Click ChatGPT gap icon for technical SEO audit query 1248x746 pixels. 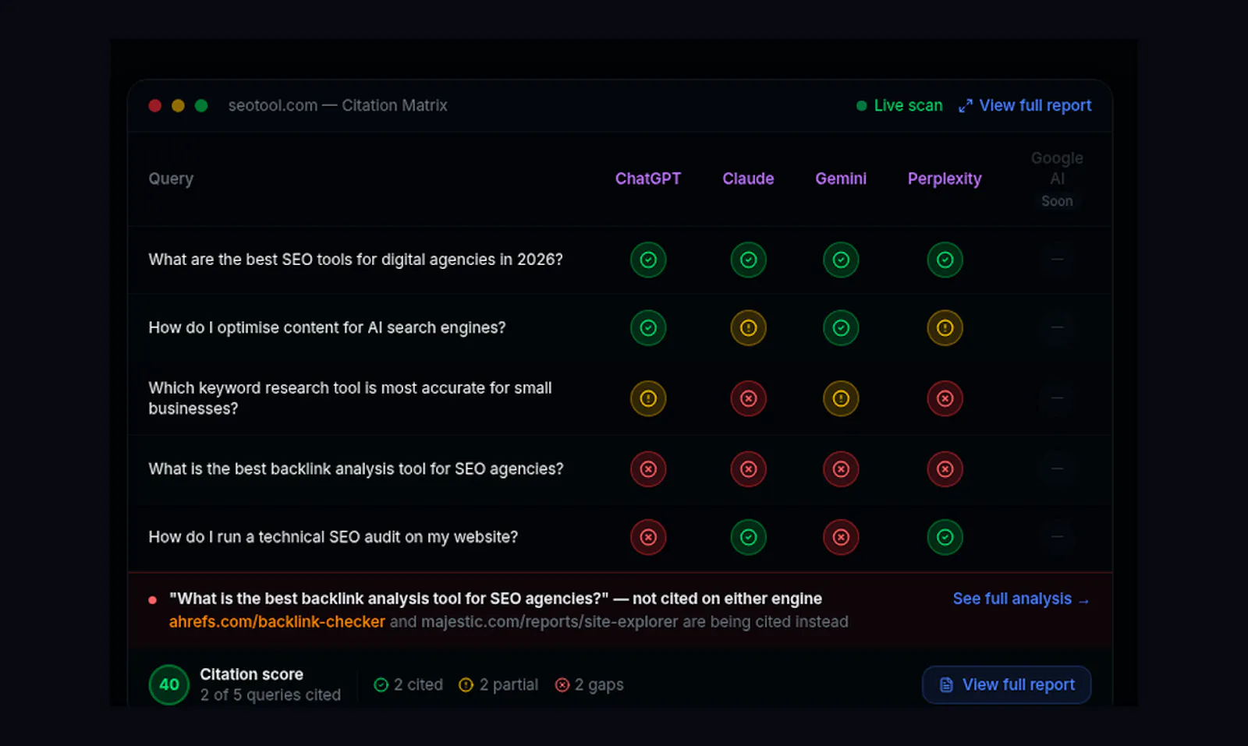[648, 537]
